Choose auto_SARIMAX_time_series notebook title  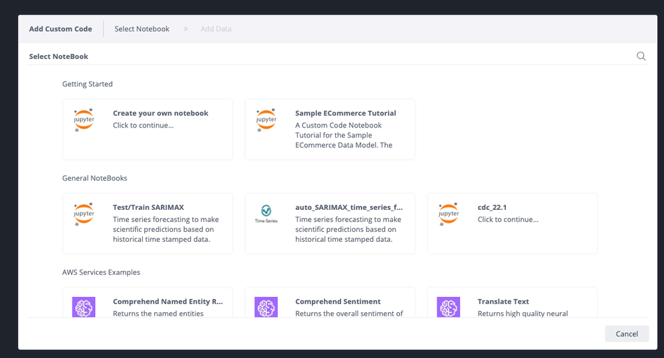(348, 208)
